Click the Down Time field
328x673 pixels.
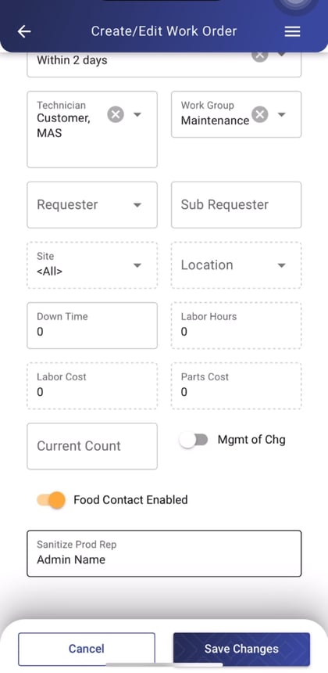(x=92, y=326)
